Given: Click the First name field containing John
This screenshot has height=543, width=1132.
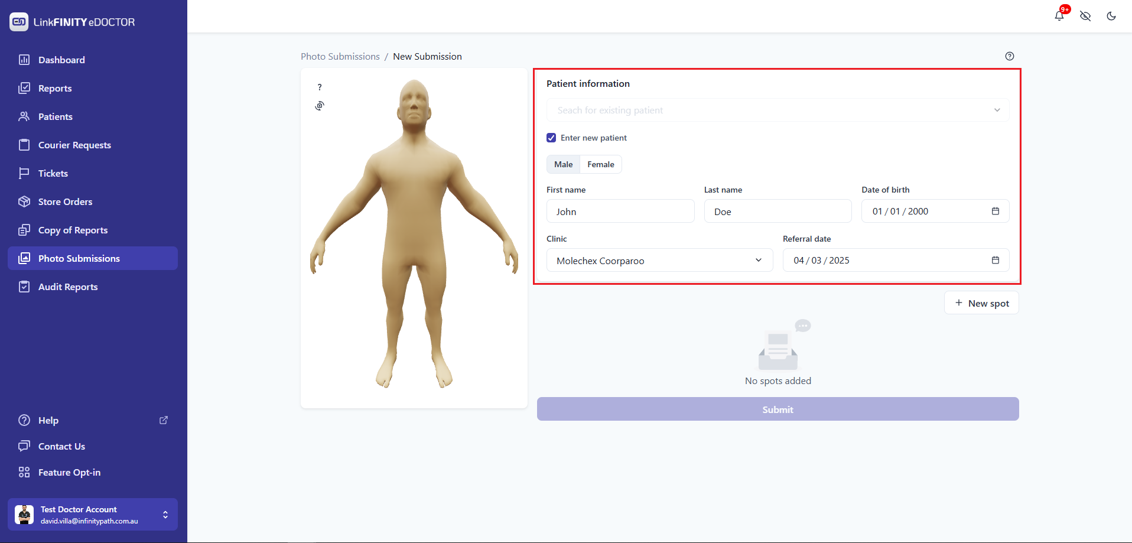Looking at the screenshot, I should (620, 212).
